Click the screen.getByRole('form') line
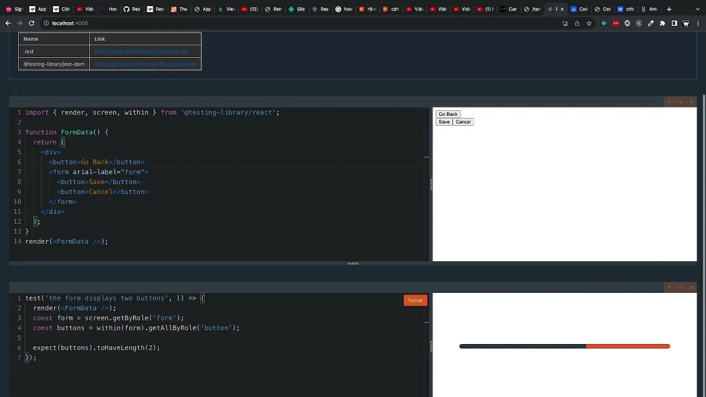Screen dimensions: 706x397 (x=109, y=318)
